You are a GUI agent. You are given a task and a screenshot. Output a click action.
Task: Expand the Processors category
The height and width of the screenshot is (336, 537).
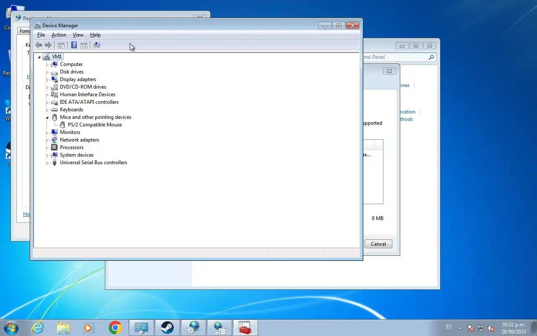coord(47,148)
